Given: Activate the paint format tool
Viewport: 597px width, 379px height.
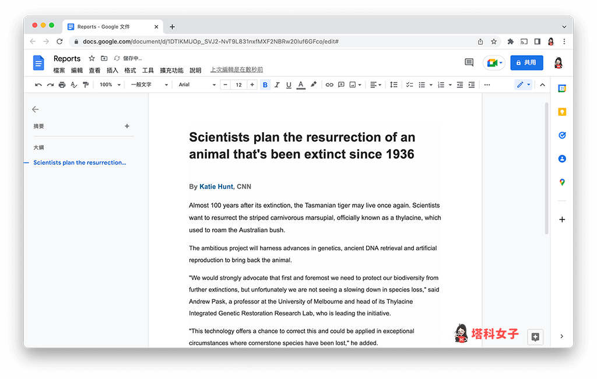Looking at the screenshot, I should pyautogui.click(x=86, y=85).
